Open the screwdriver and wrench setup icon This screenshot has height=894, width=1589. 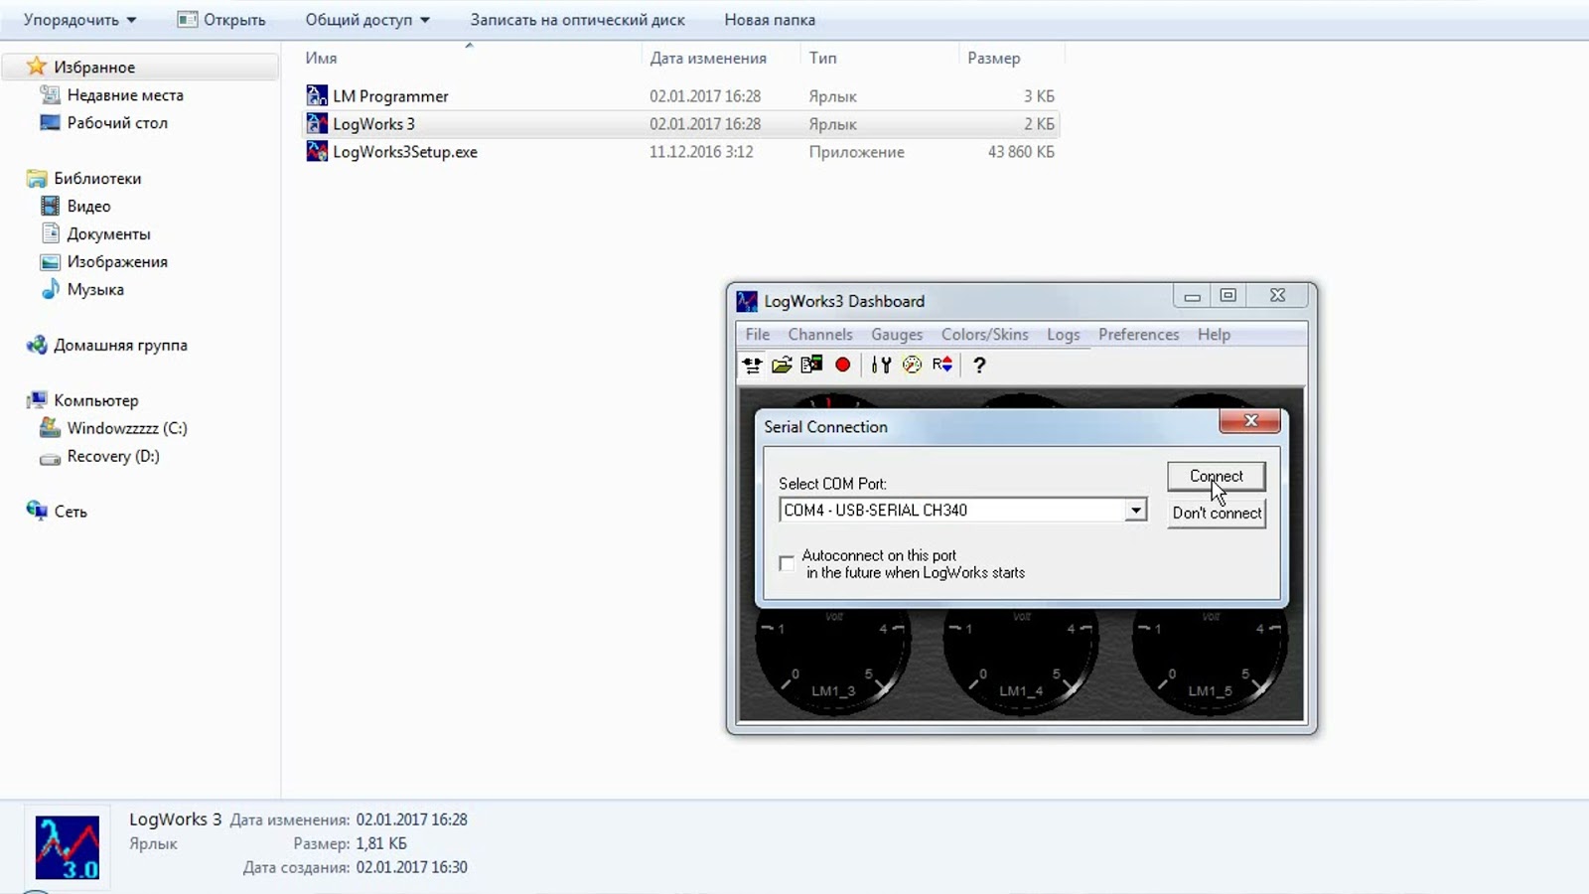click(x=881, y=365)
